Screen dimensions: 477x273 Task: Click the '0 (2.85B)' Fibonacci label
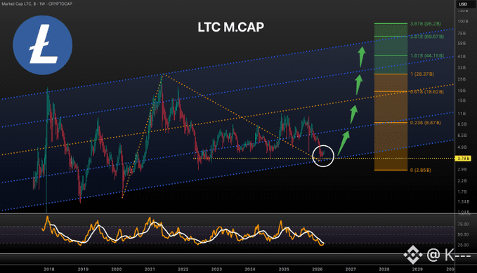[420, 171]
